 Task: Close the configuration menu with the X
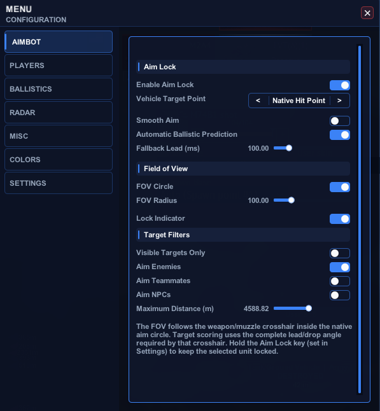click(x=367, y=13)
